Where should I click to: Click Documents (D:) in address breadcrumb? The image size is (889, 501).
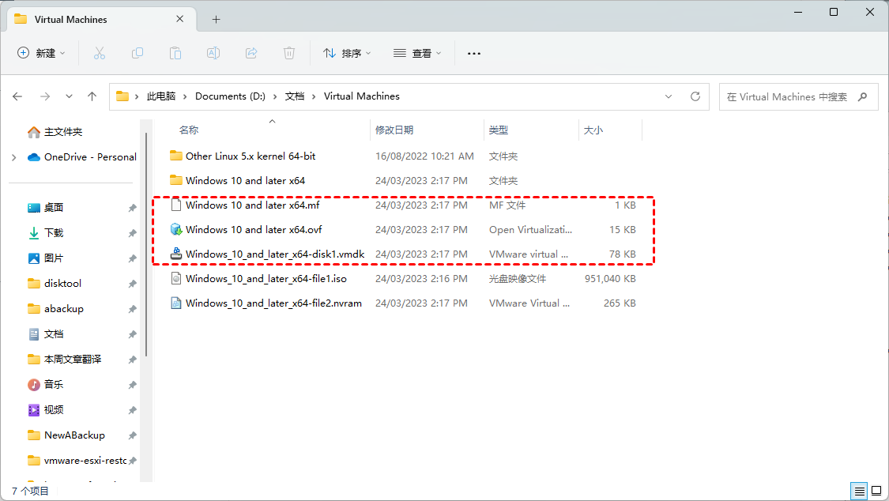(x=230, y=96)
